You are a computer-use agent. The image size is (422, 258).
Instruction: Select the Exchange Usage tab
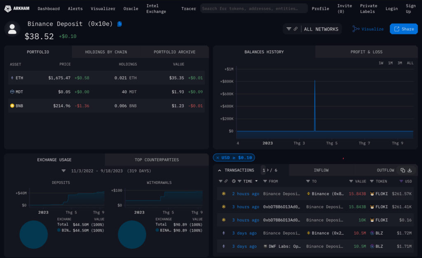pyautogui.click(x=54, y=160)
